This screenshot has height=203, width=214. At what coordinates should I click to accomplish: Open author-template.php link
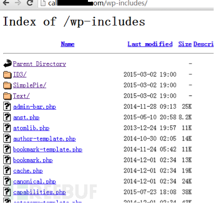44,139
